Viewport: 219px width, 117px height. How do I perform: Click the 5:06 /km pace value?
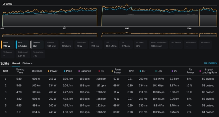pos(68,86)
